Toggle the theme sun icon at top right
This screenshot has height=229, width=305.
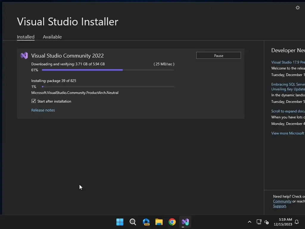tap(298, 7)
